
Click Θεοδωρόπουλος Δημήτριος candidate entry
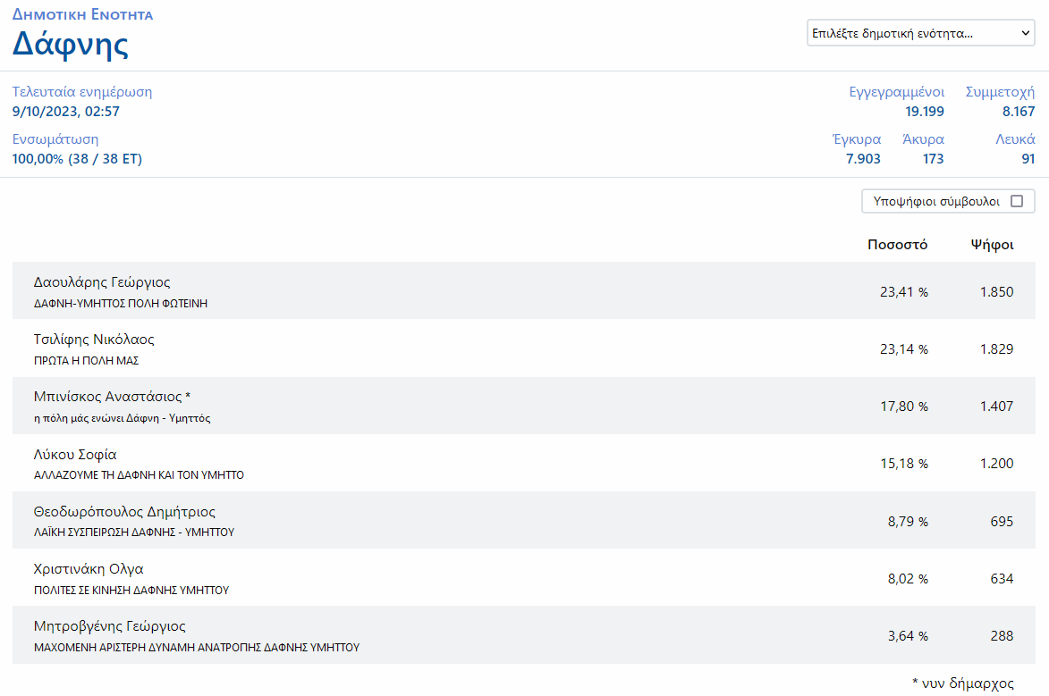(x=124, y=512)
